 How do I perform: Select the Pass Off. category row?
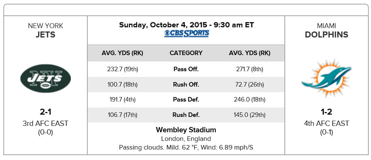pos(186,69)
